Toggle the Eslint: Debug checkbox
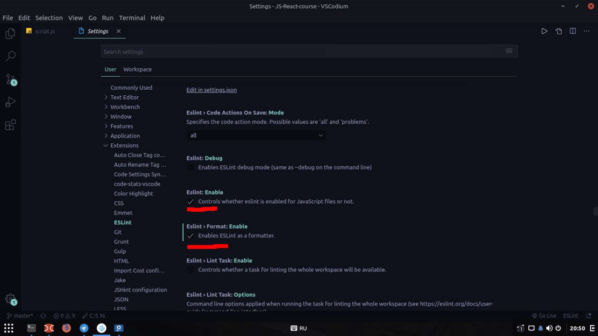 [x=190, y=167]
